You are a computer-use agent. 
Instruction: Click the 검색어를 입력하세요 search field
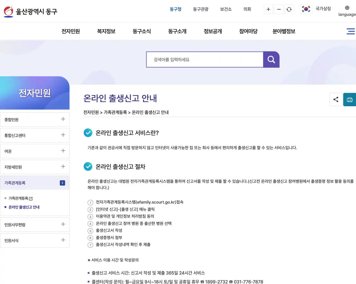[x=205, y=59]
